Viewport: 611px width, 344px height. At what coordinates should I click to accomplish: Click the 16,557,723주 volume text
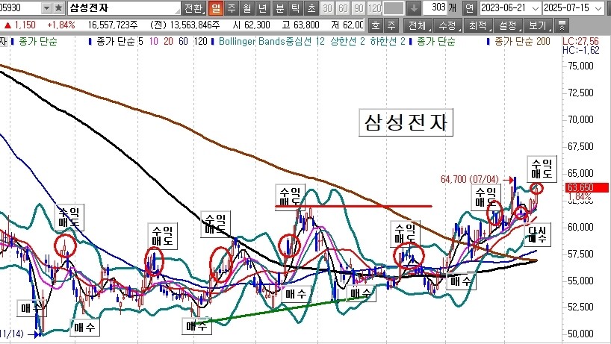(113, 25)
